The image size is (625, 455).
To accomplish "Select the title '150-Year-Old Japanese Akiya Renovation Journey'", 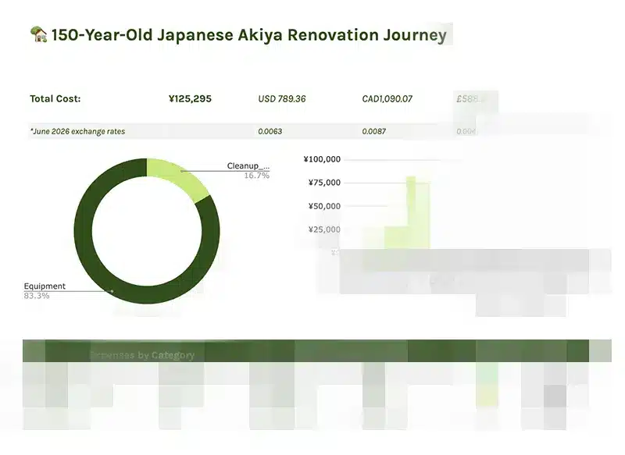I will pyautogui.click(x=248, y=34).
